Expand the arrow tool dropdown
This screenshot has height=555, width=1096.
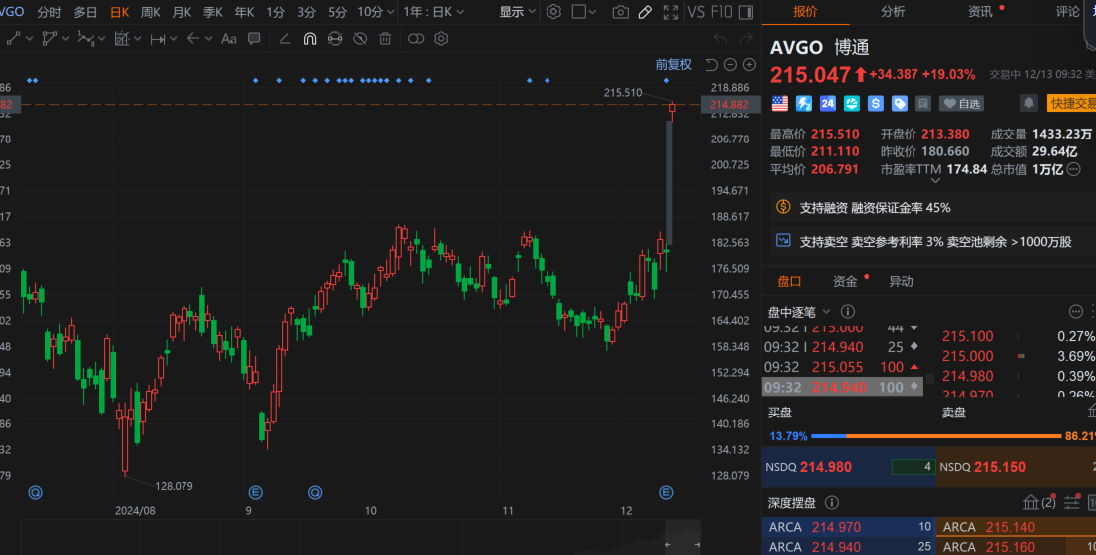coord(209,39)
